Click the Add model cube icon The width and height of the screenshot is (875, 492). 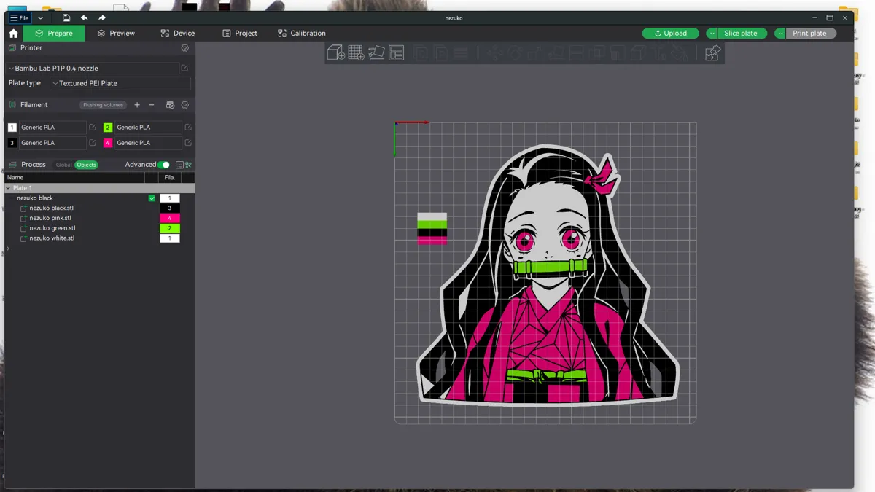click(335, 52)
